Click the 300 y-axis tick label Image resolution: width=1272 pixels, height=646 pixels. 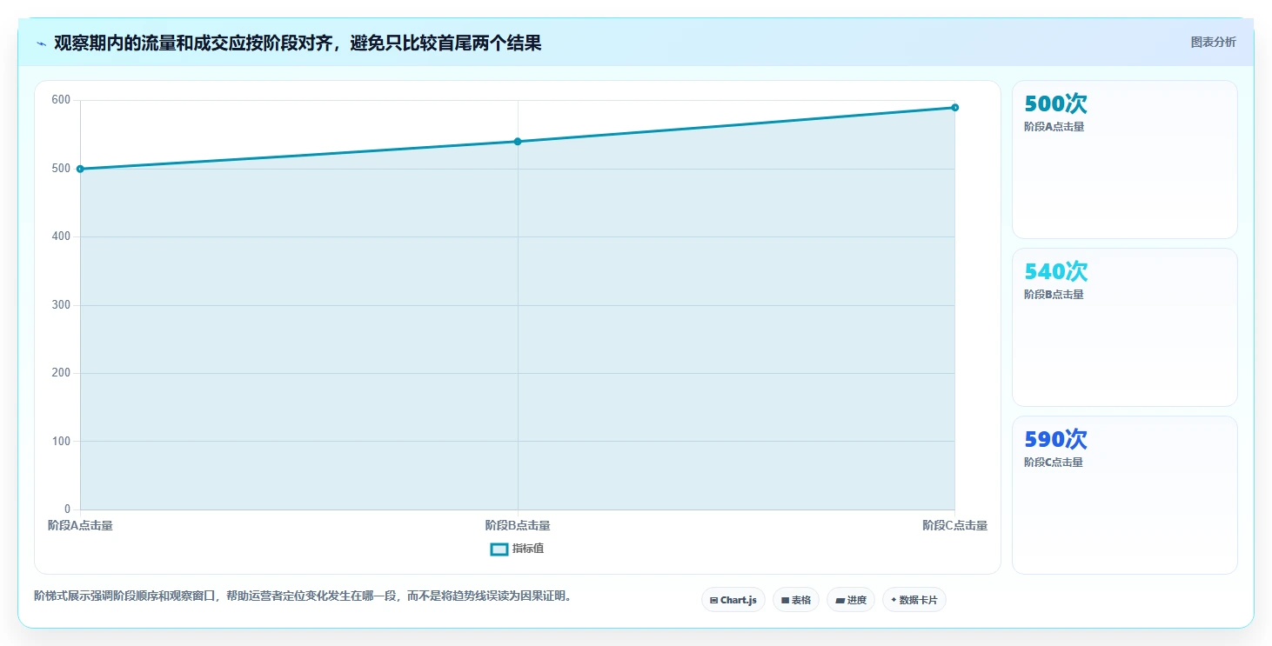tap(61, 305)
